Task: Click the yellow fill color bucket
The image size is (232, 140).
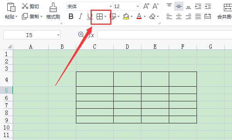Action: [x=126, y=16]
